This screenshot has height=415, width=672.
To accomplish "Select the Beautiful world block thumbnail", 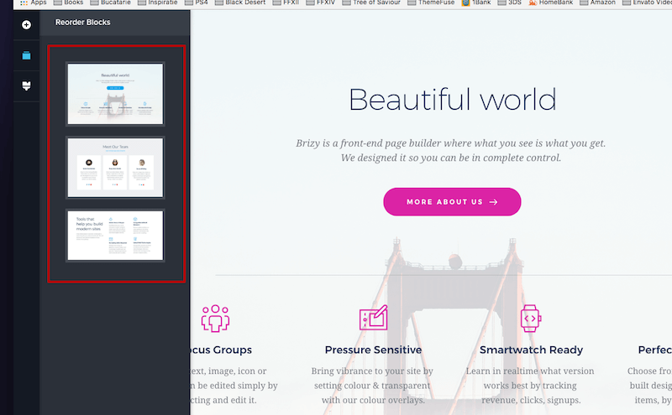I will pyautogui.click(x=115, y=94).
